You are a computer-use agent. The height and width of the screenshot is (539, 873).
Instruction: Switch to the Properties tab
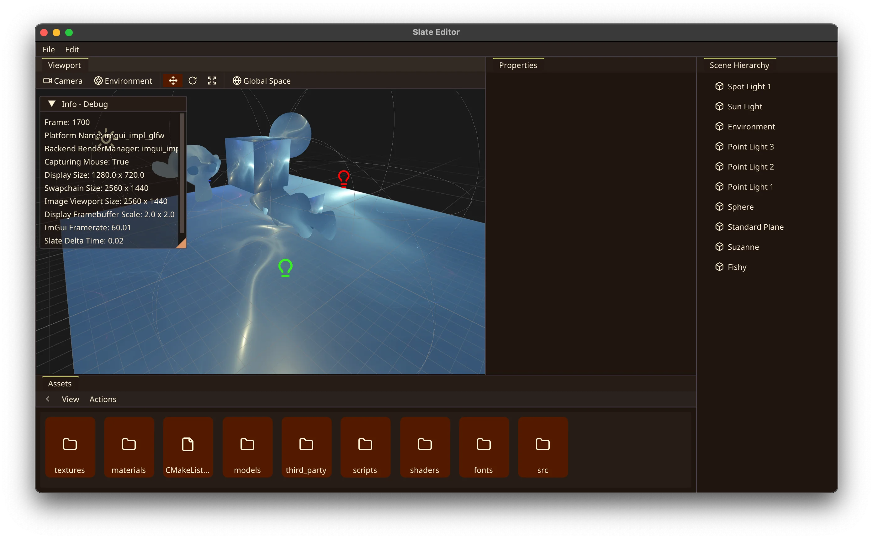tap(518, 65)
